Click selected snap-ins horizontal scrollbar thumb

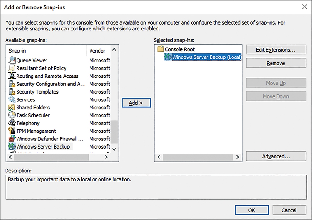click(198, 157)
